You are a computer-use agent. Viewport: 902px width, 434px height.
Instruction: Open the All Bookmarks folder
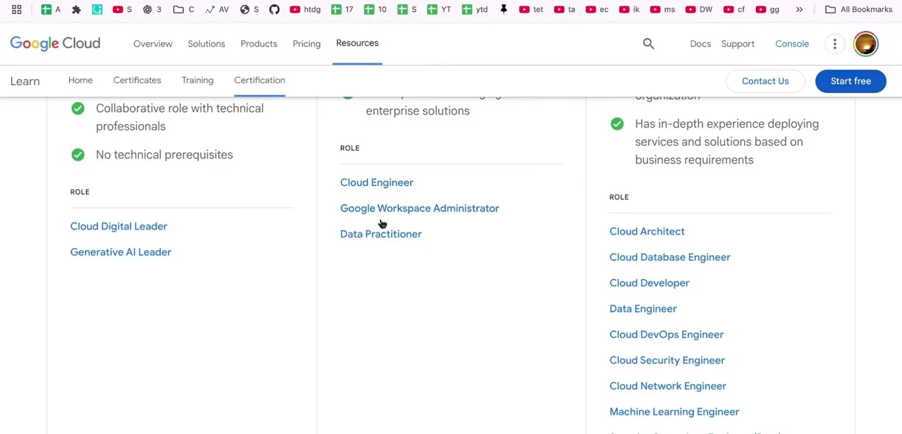point(859,9)
